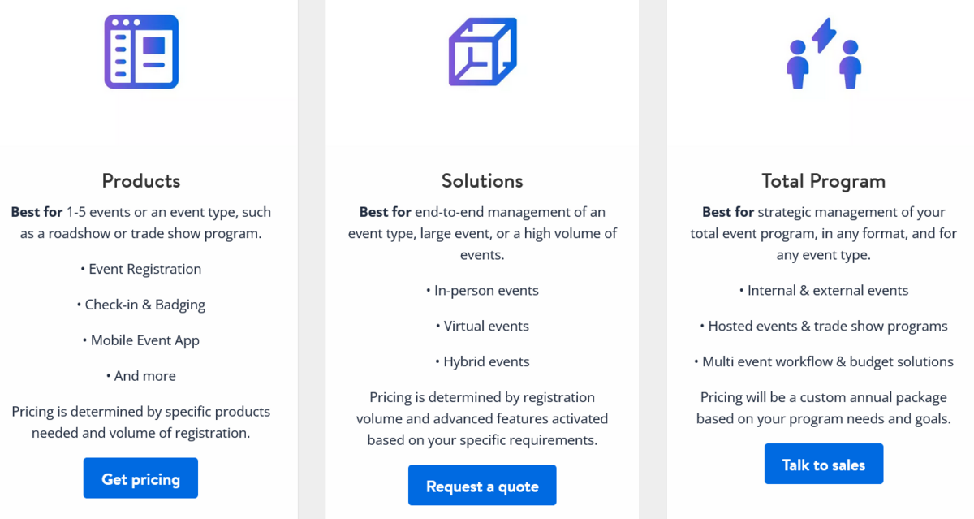Click the Products dashboard layout icon
974x519 pixels.
click(141, 52)
